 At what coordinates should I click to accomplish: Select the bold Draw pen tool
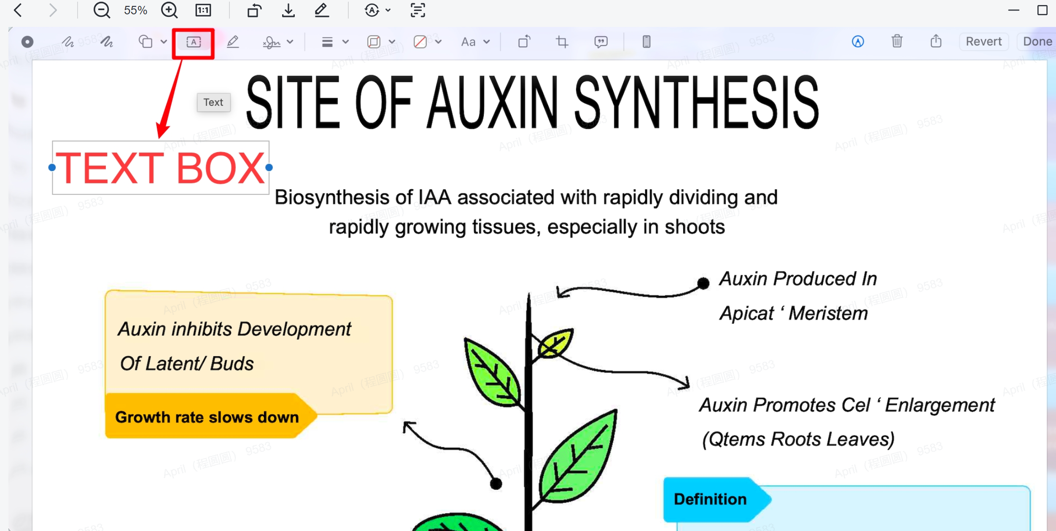107,42
